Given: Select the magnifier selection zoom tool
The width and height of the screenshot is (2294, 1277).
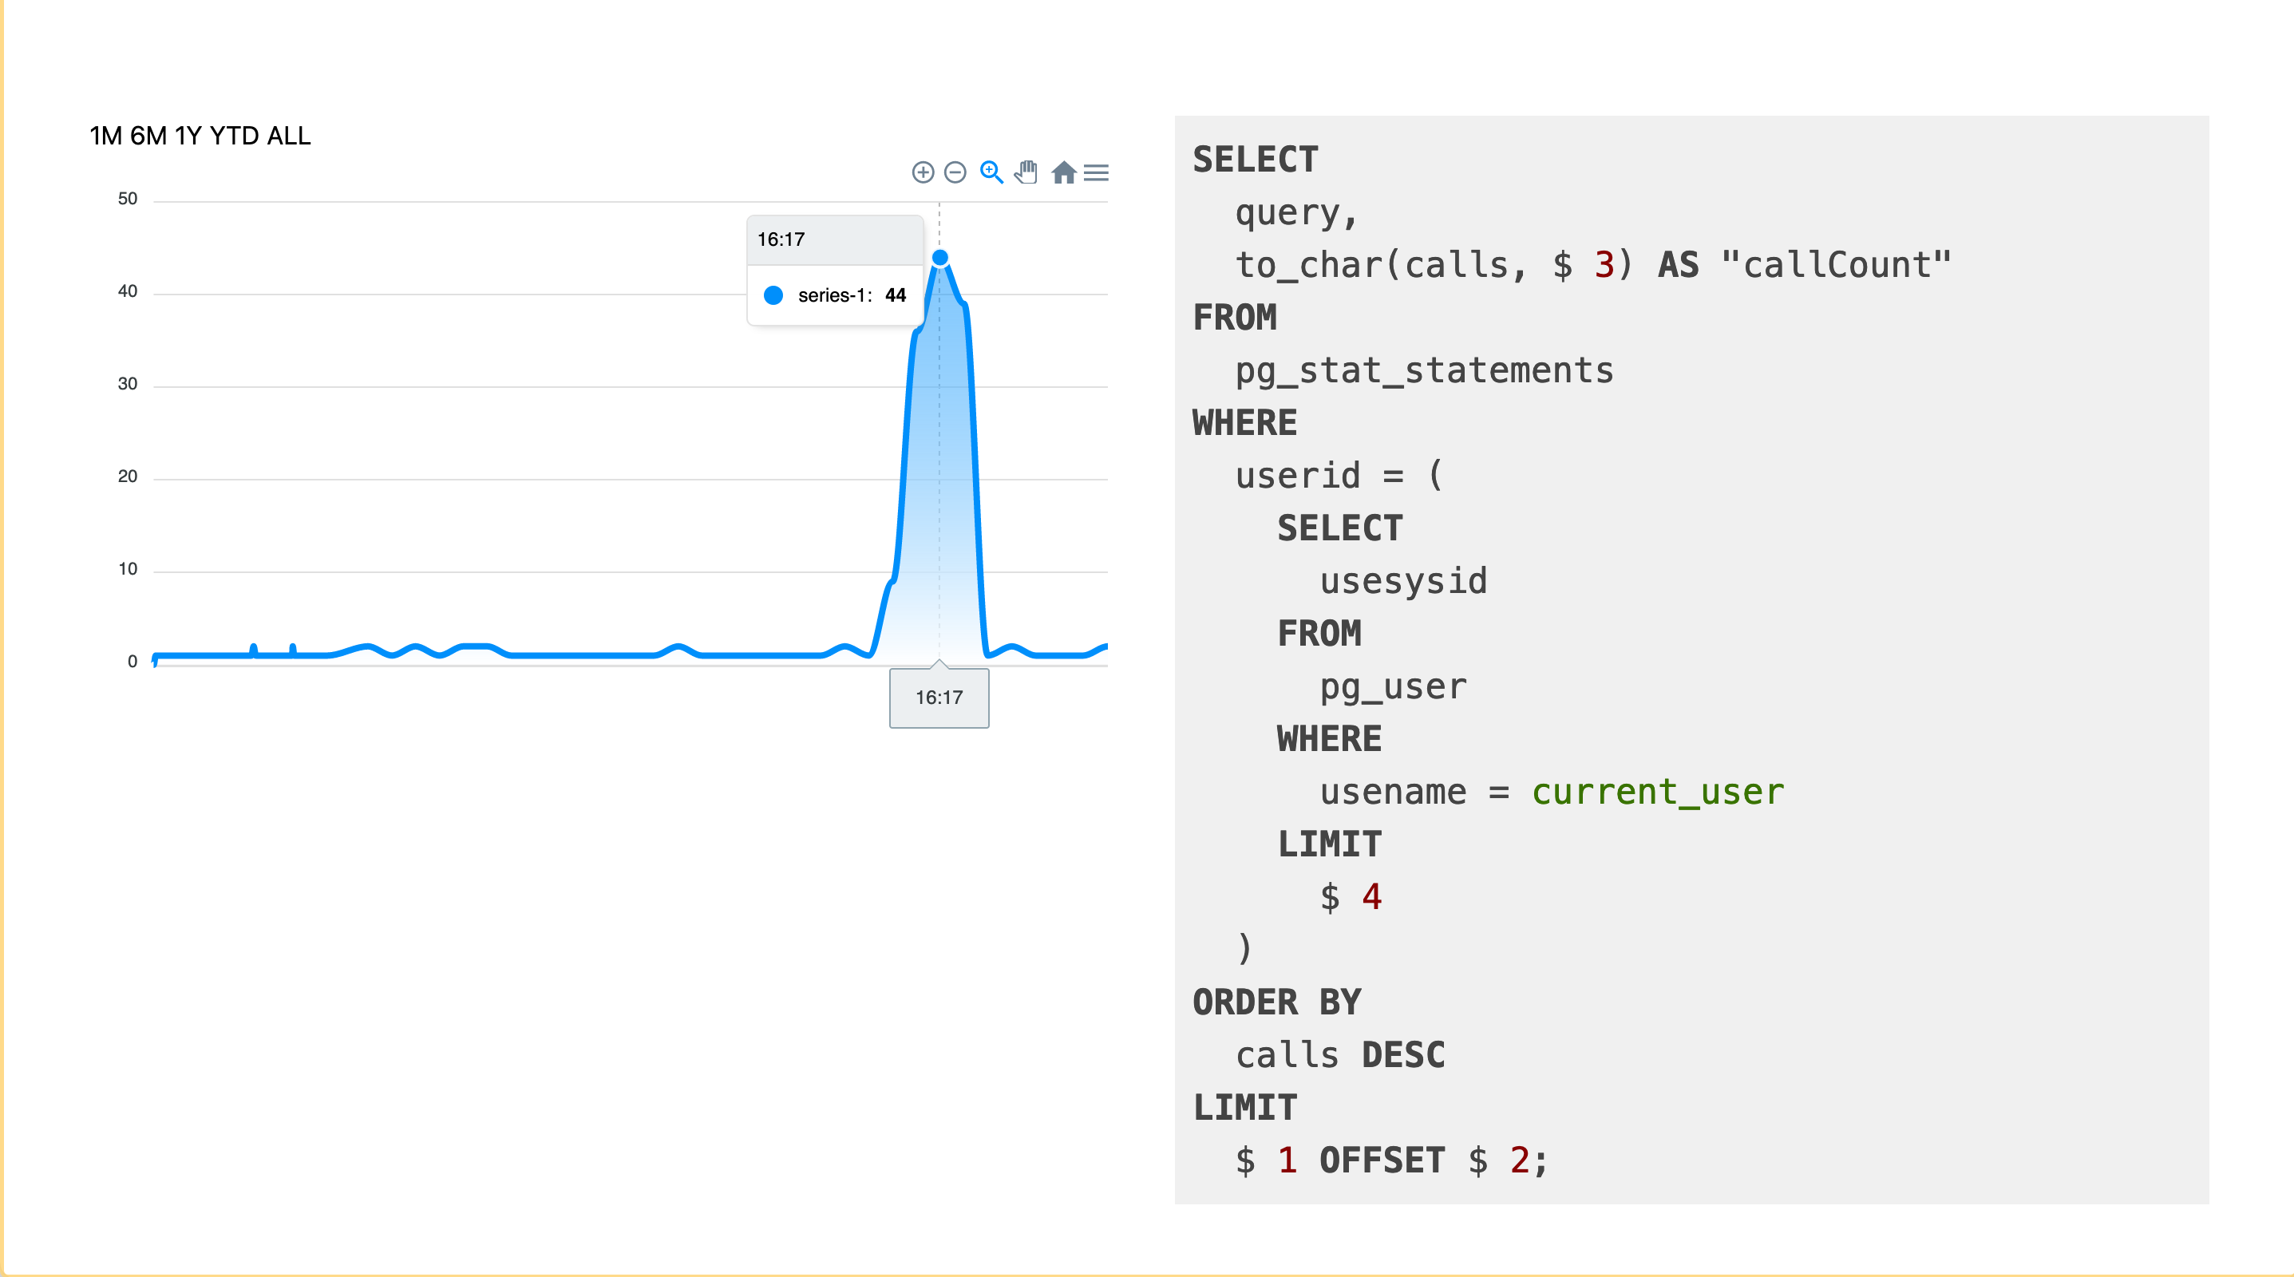Looking at the screenshot, I should point(991,172).
